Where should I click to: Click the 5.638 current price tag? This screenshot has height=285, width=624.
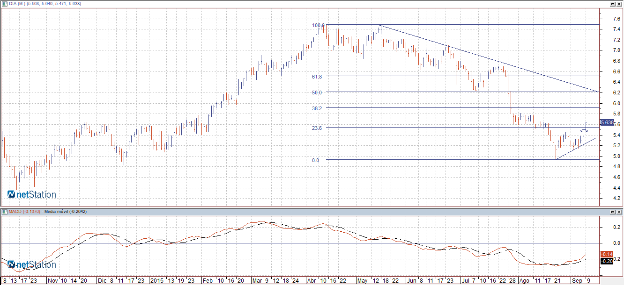pos(607,122)
